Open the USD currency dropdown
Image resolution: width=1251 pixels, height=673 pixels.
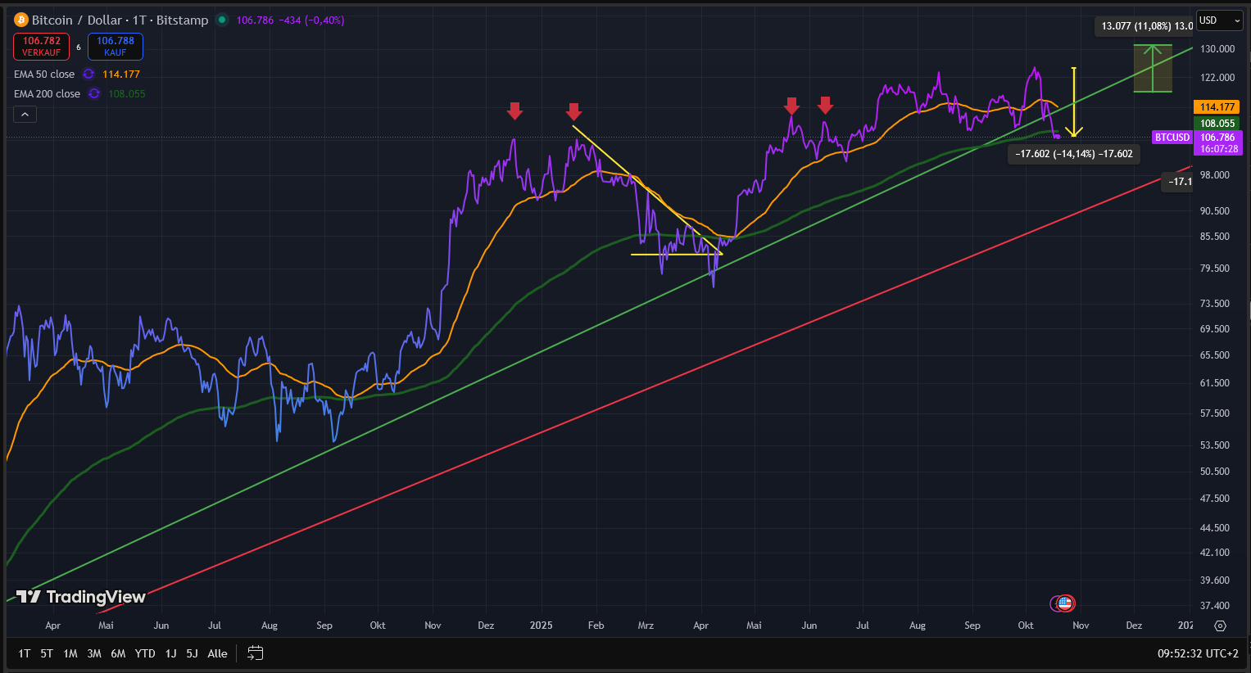click(1219, 20)
